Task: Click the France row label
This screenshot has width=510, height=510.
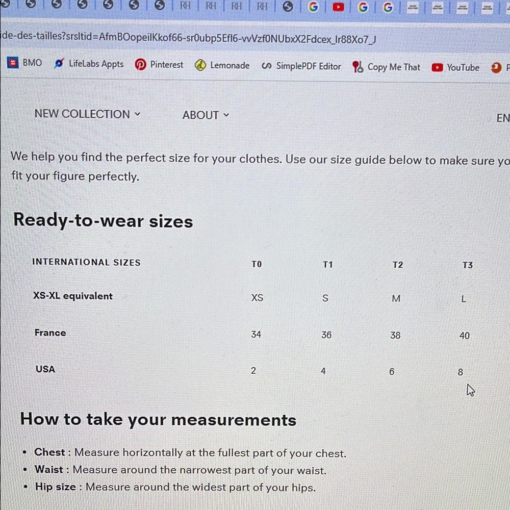Action: (x=50, y=333)
